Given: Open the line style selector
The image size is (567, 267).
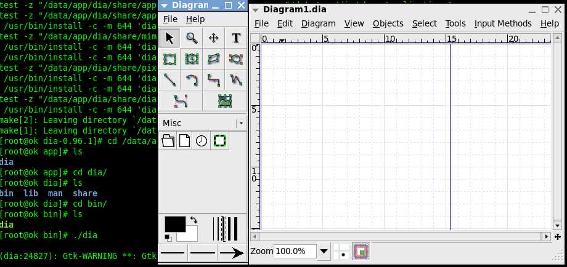Looking at the screenshot, I should (203, 253).
